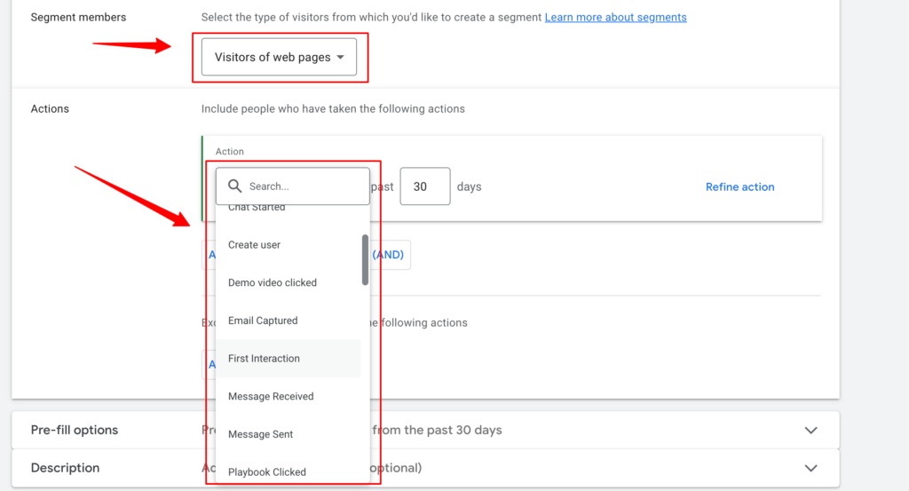Viewport: 909px width, 491px height.
Task: Pick the Playbook Clicked option
Action: pos(267,472)
